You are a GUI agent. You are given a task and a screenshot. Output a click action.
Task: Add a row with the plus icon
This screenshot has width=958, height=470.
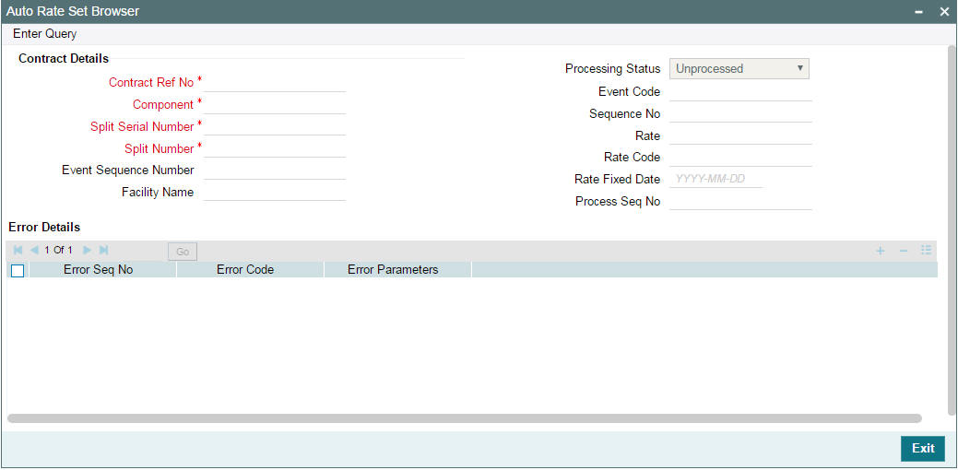[881, 251]
